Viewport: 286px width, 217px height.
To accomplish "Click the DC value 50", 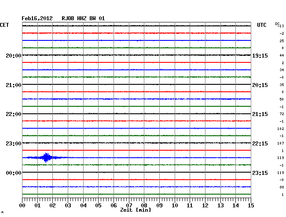I will 282,99.
